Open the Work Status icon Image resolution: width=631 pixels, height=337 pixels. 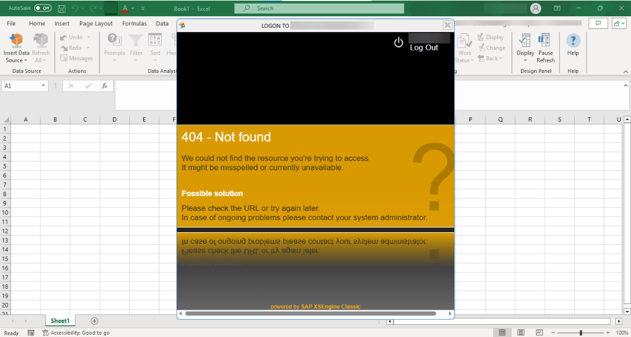pos(464,41)
